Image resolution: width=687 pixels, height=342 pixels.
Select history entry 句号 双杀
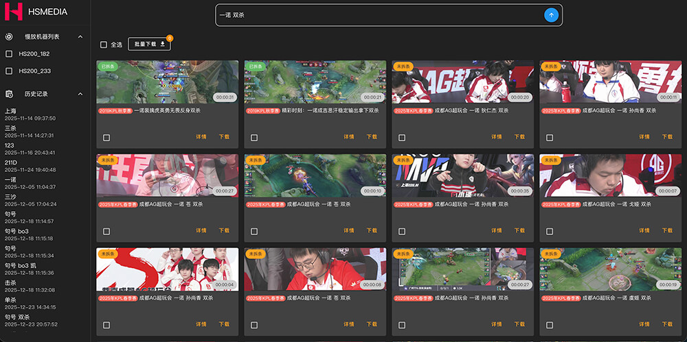point(31,320)
